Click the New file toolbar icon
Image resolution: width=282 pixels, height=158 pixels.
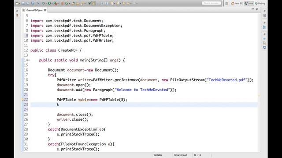17,3
